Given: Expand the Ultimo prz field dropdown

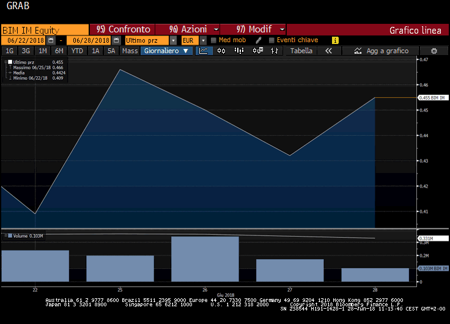Looking at the screenshot, I should [174, 40].
